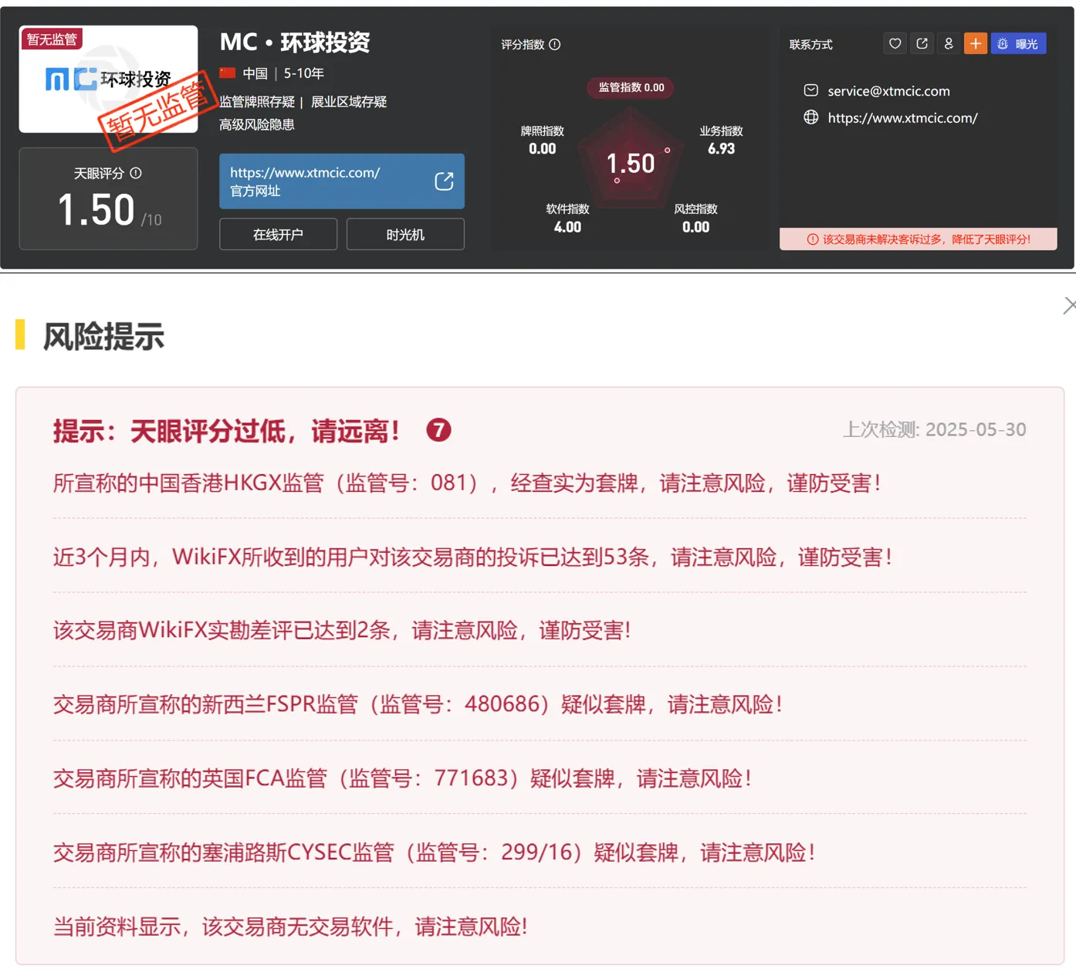Click the UK FCA 771683 warning

(402, 778)
